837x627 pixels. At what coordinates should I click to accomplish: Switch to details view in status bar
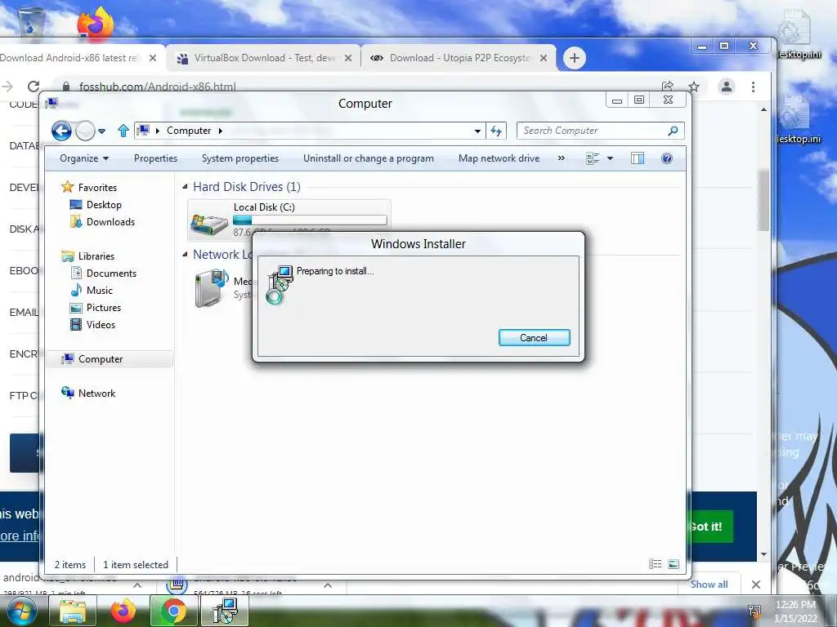click(655, 564)
